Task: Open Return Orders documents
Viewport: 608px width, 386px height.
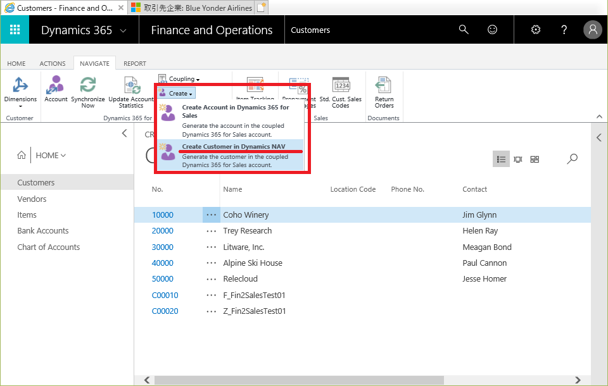Action: tap(384, 92)
